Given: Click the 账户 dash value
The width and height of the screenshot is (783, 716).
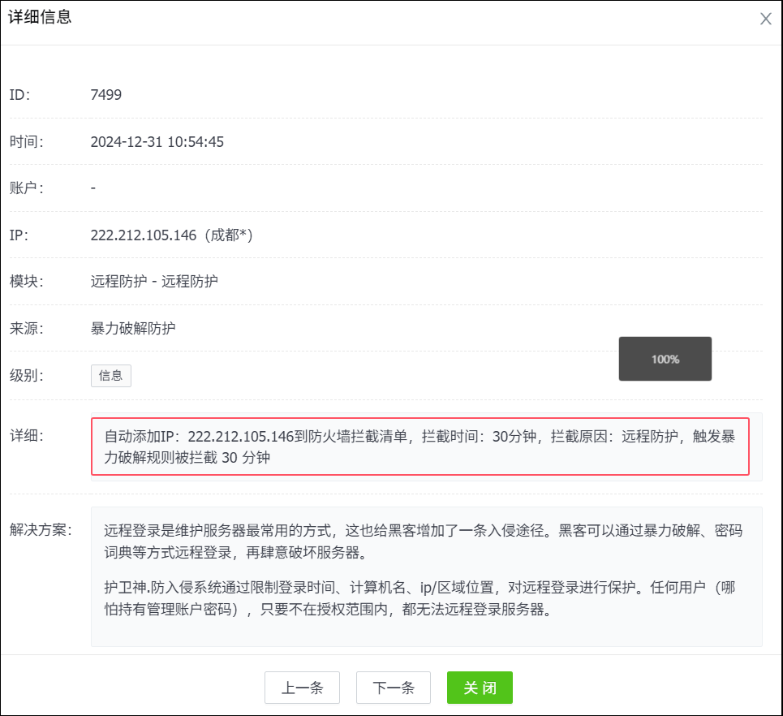Looking at the screenshot, I should (x=93, y=188).
